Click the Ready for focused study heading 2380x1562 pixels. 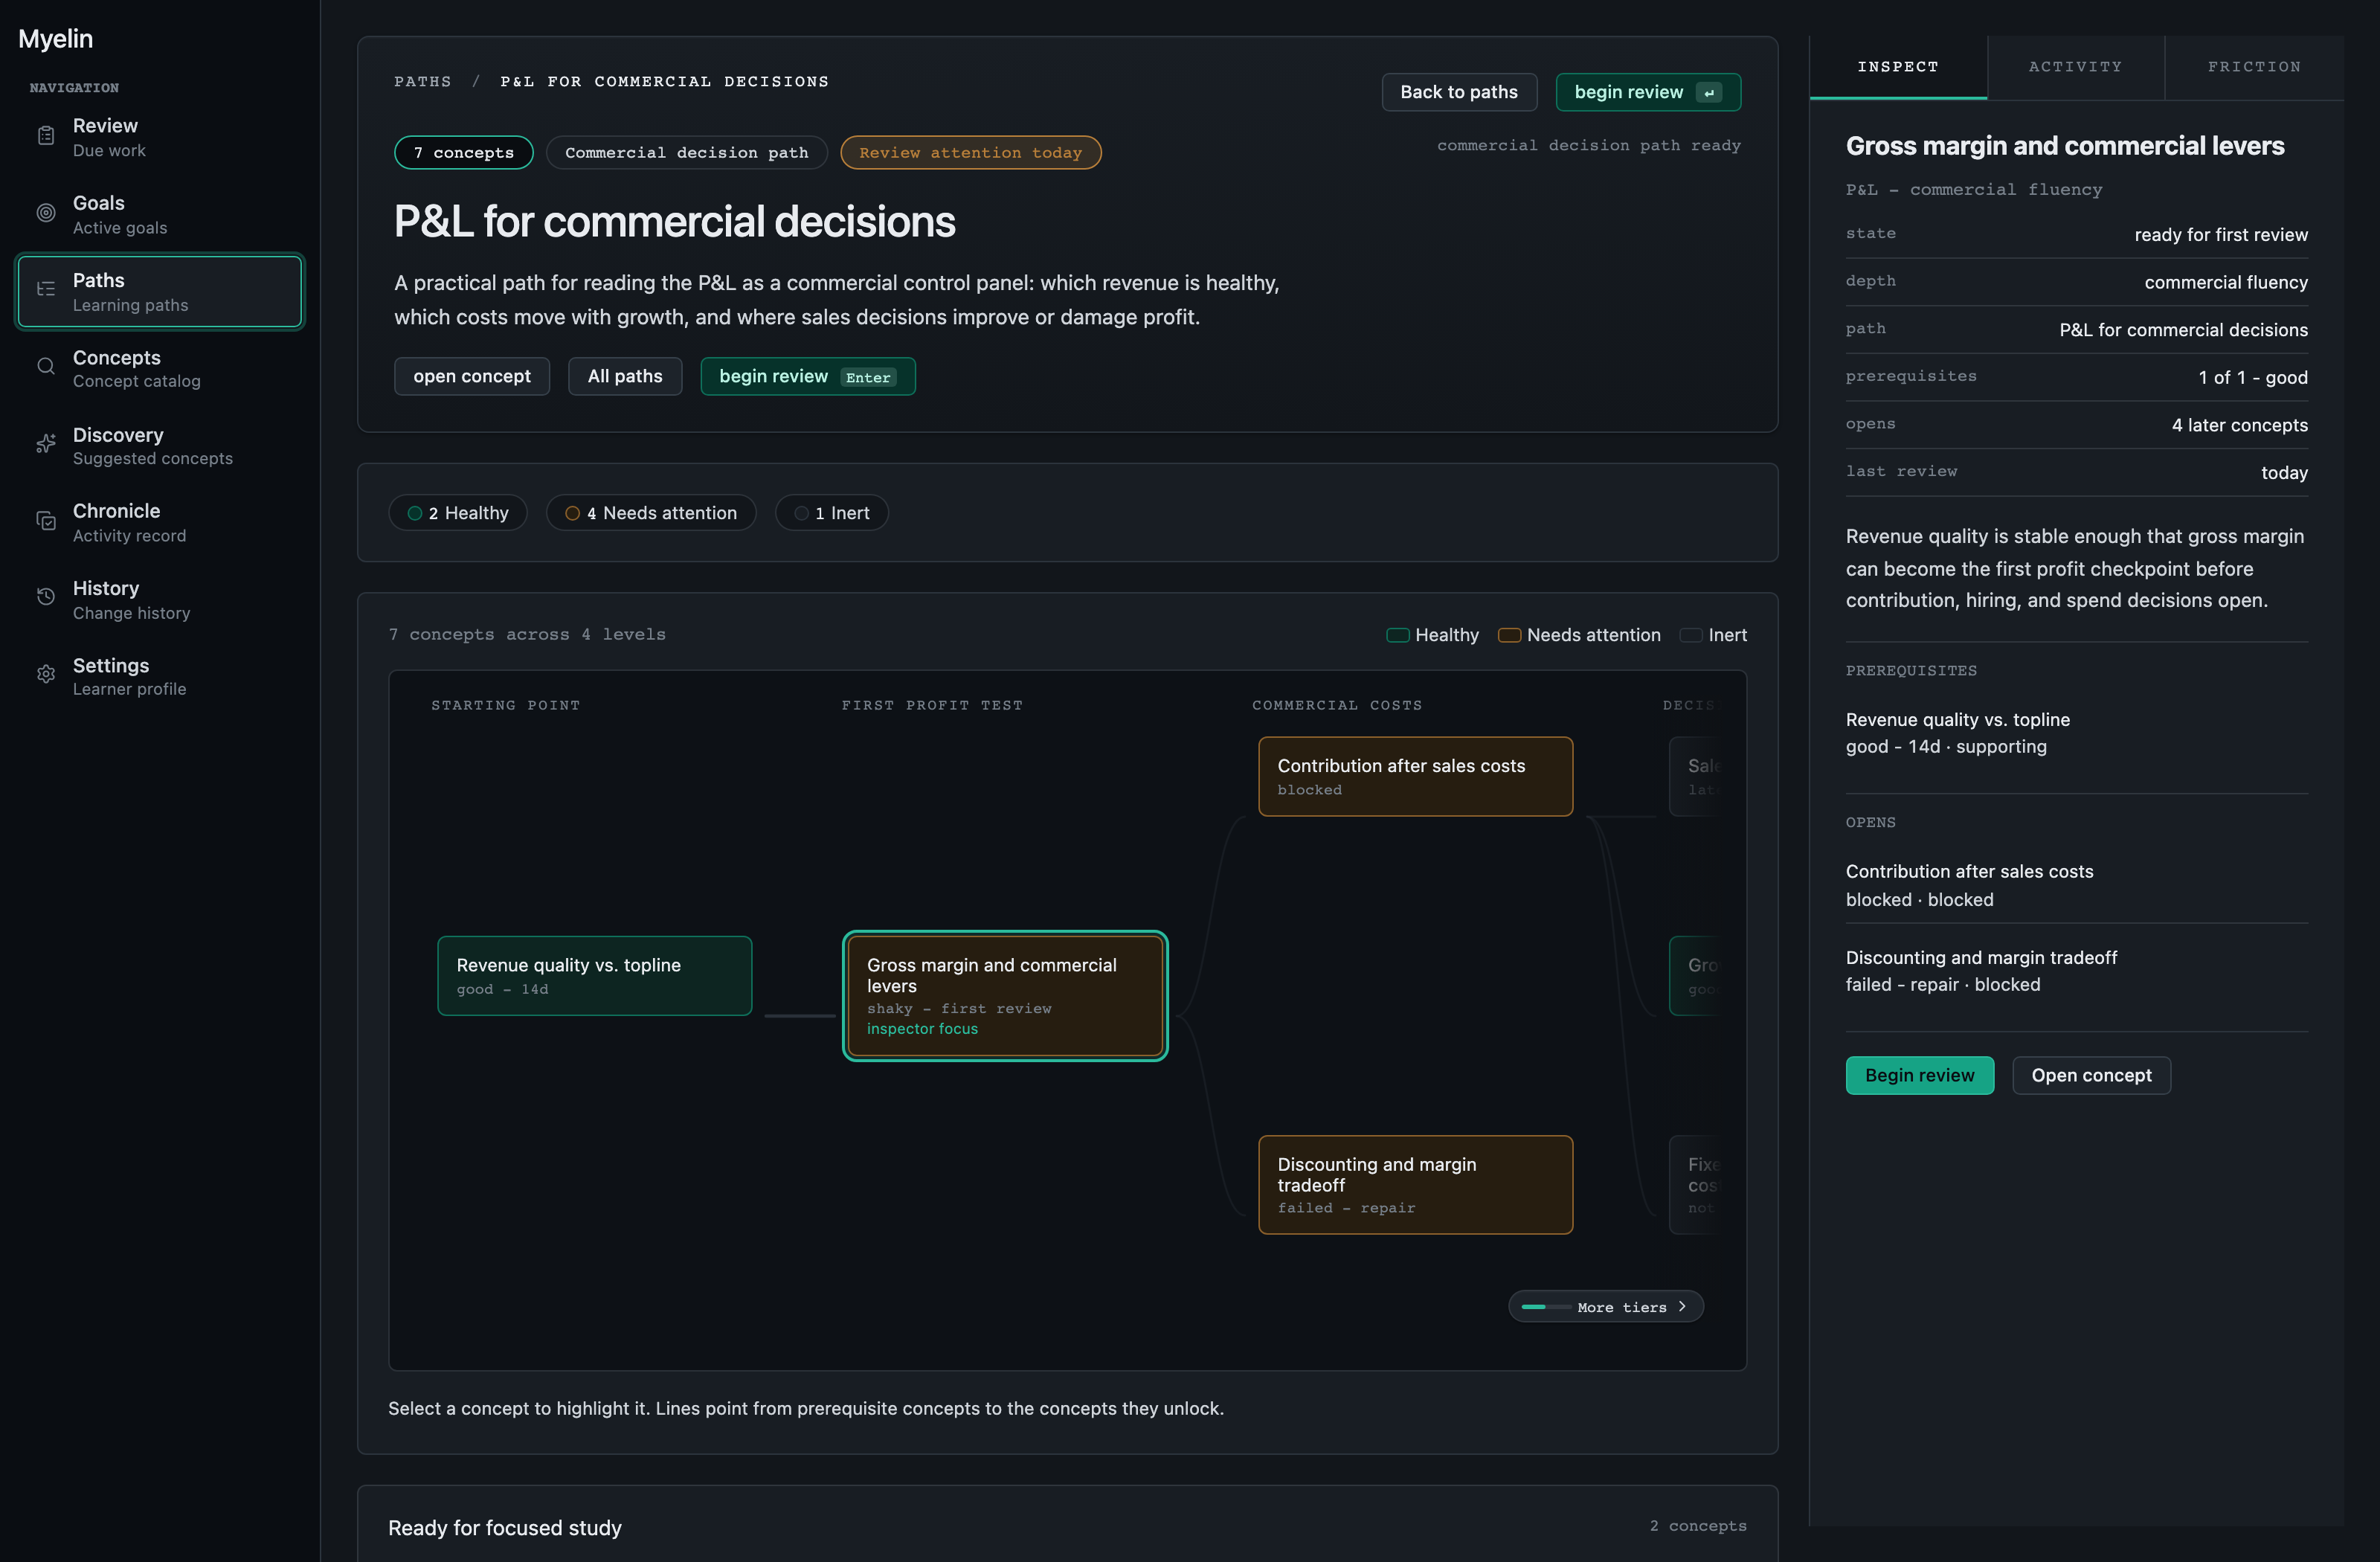click(x=505, y=1528)
